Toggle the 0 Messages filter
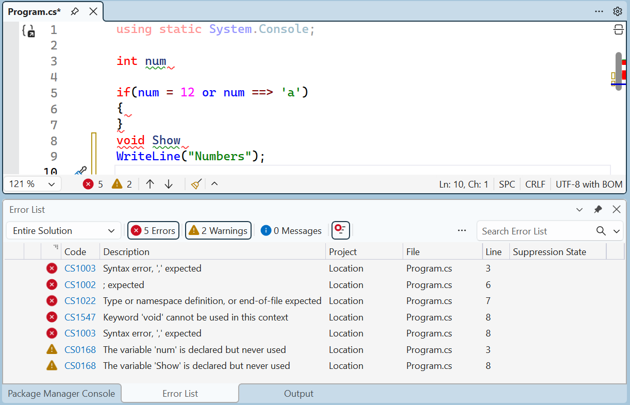The image size is (630, 405). point(291,230)
